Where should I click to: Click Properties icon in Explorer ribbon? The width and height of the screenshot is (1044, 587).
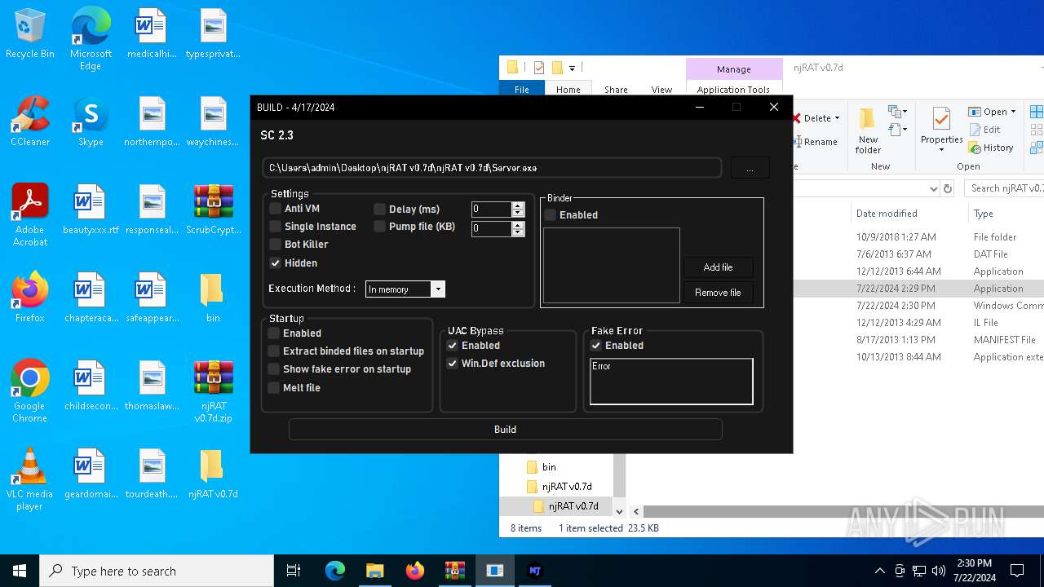[x=941, y=130]
